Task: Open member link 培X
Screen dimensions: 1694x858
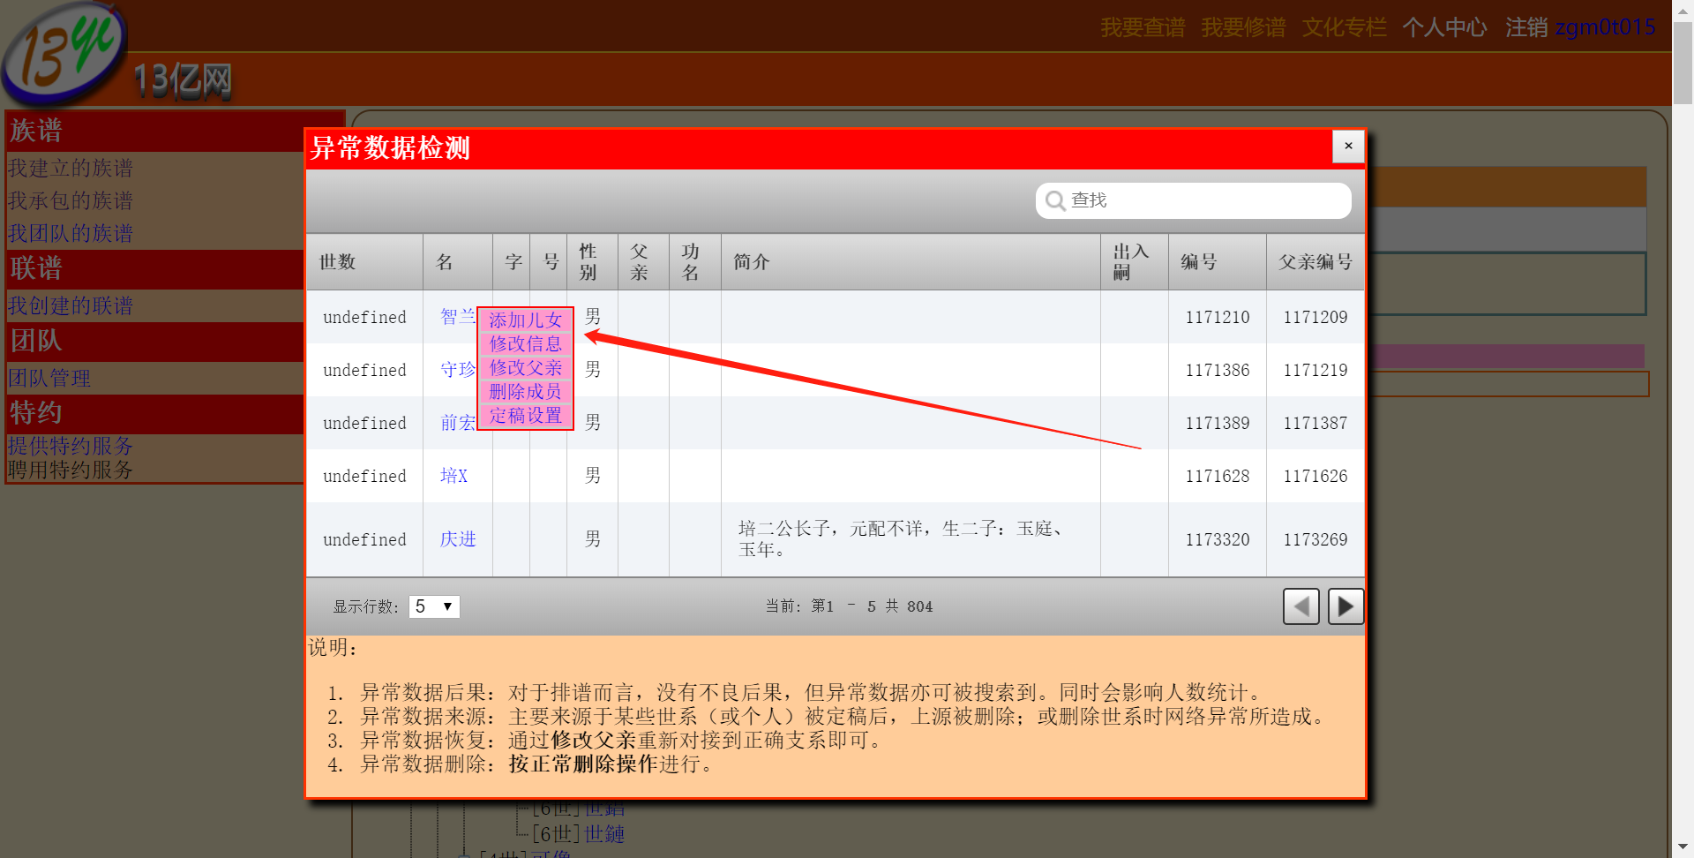Action: pos(453,476)
